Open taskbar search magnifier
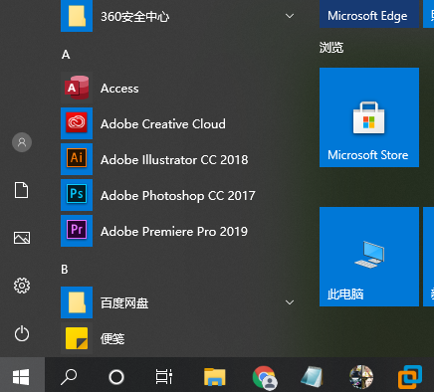The image size is (434, 392). [69, 377]
